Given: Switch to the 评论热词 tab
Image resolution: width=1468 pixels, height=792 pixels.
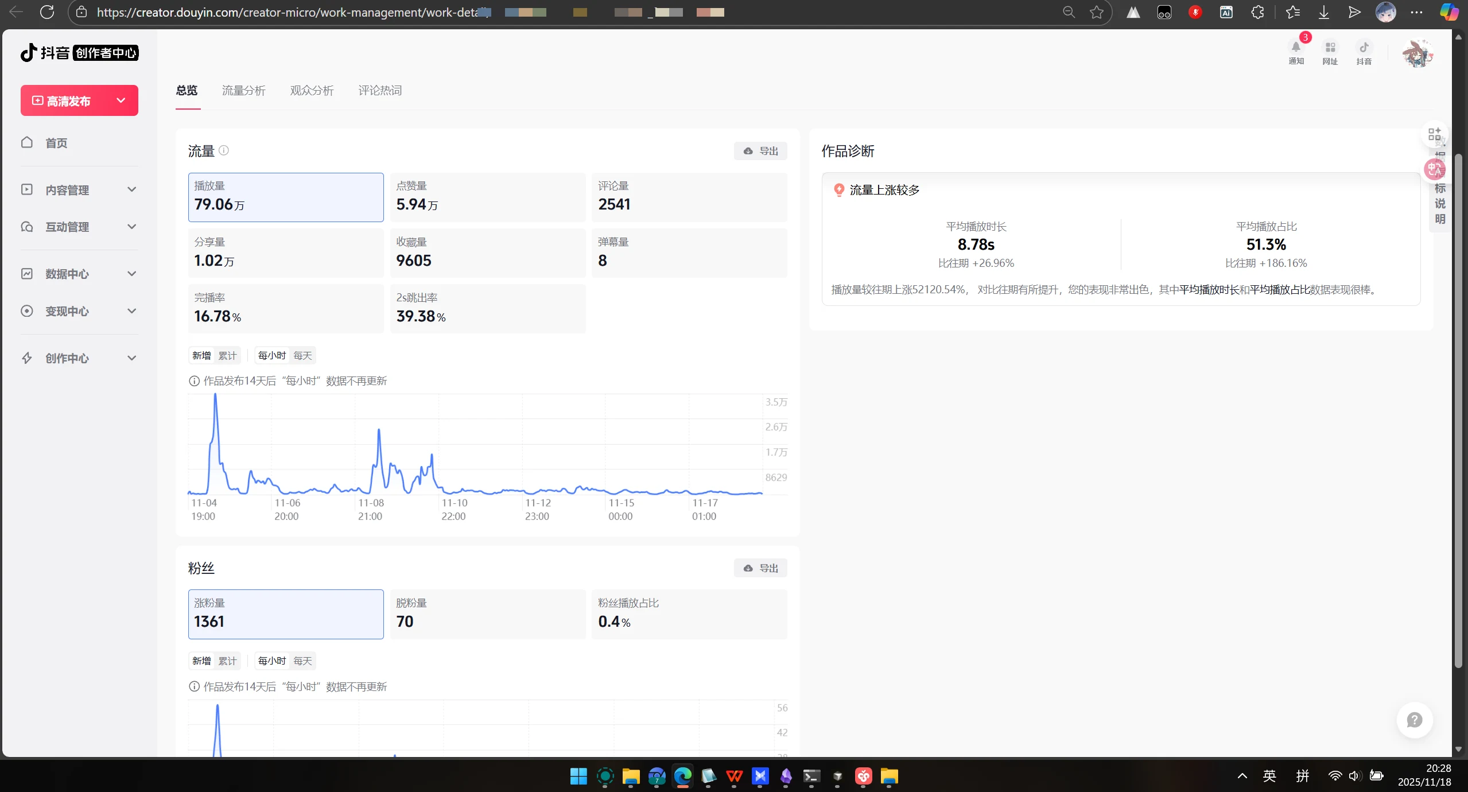Looking at the screenshot, I should [380, 90].
